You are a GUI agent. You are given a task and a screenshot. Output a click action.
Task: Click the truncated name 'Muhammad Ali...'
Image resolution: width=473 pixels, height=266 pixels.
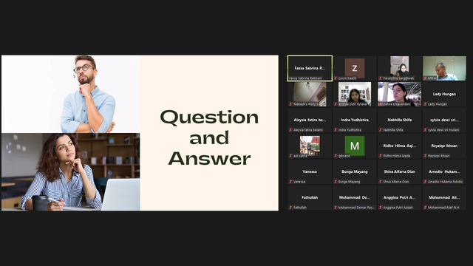click(x=444, y=197)
